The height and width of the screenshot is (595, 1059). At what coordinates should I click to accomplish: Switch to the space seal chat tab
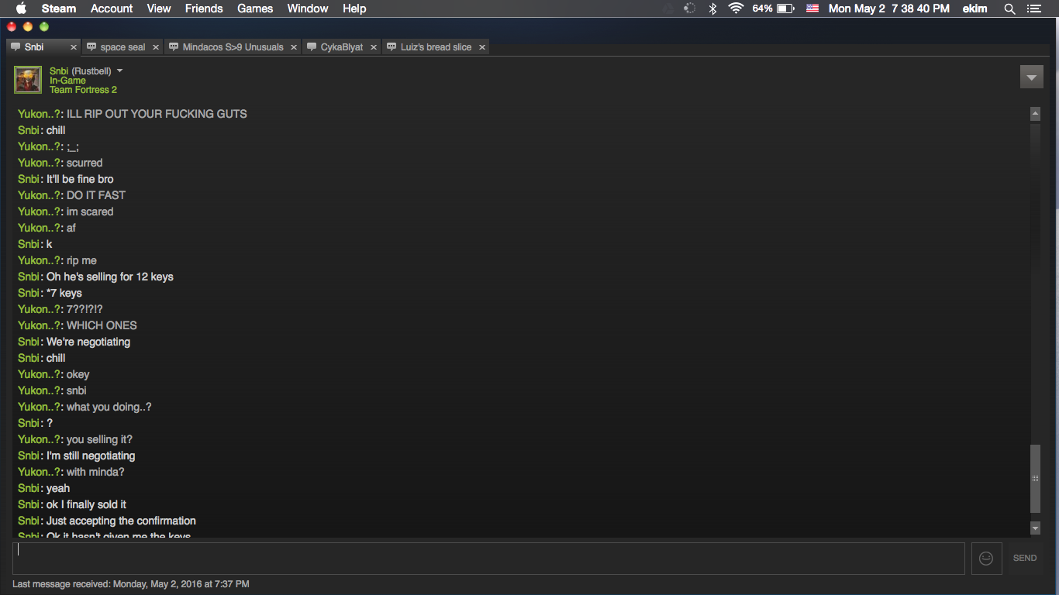click(x=122, y=47)
